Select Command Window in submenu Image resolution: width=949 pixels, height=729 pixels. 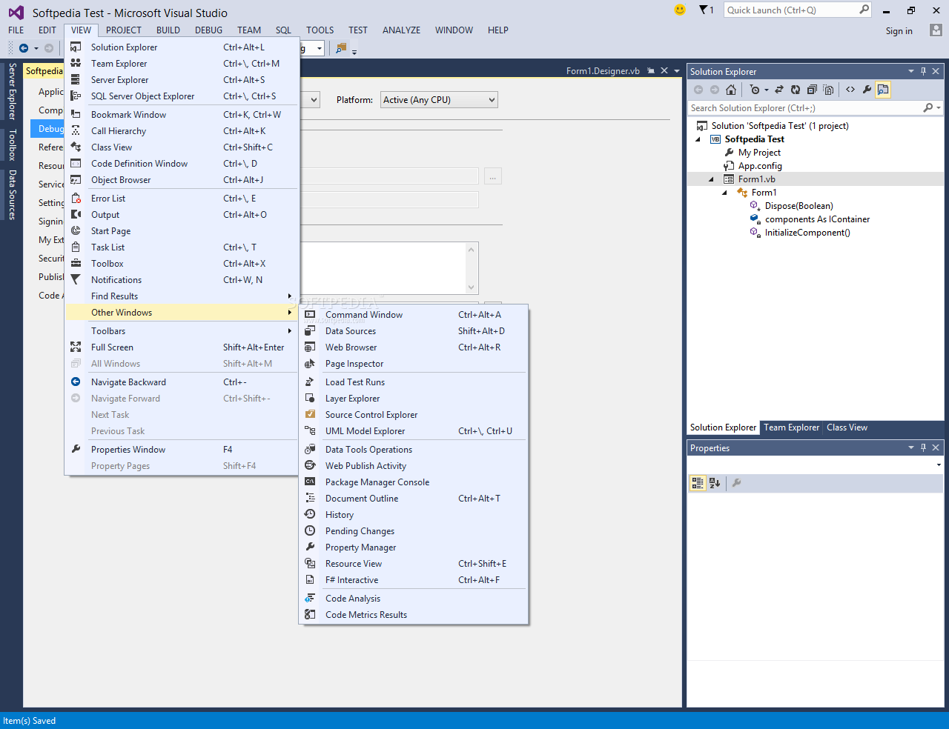(x=414, y=315)
